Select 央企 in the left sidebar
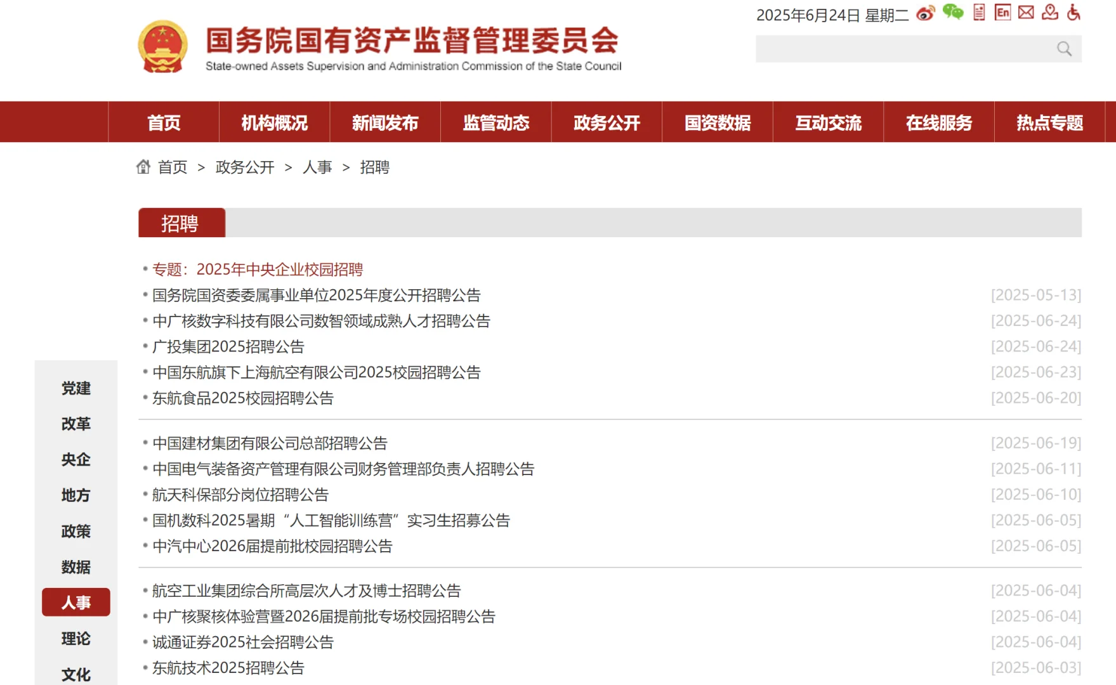This screenshot has height=685, width=1116. click(x=76, y=459)
